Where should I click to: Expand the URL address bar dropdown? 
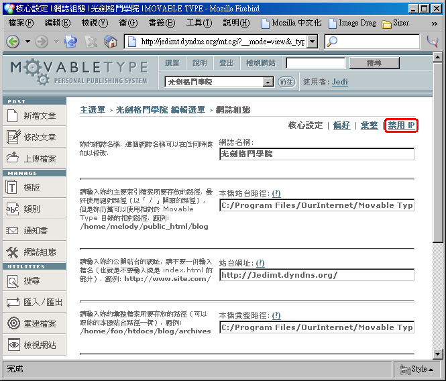pyautogui.click(x=313, y=42)
